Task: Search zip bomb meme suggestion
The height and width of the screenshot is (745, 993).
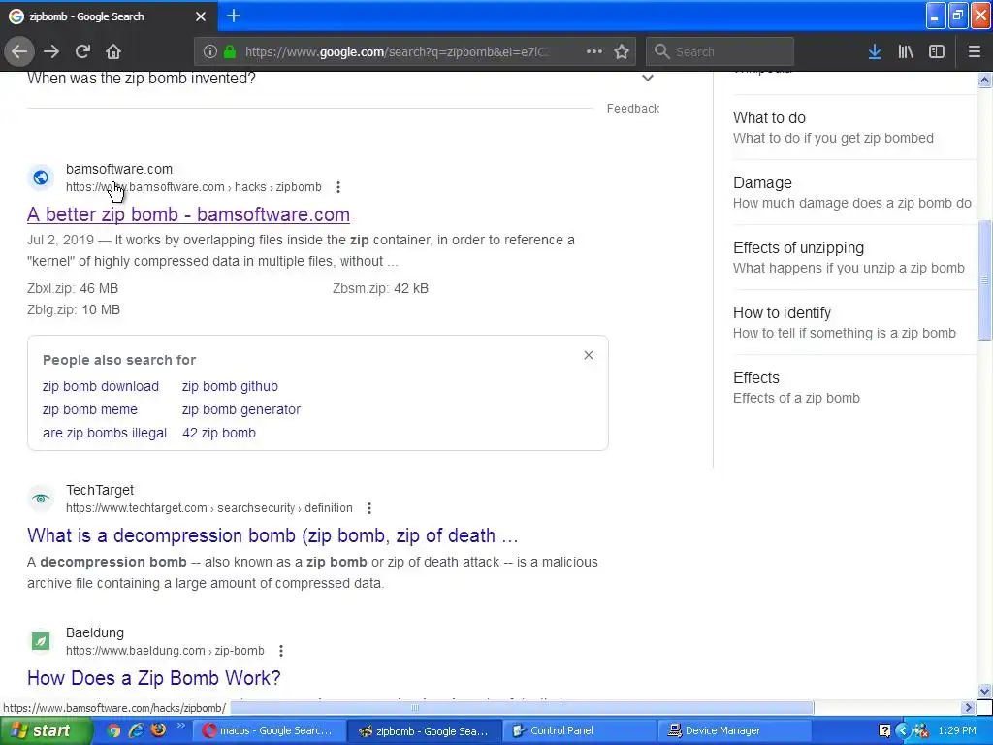Action: (90, 410)
